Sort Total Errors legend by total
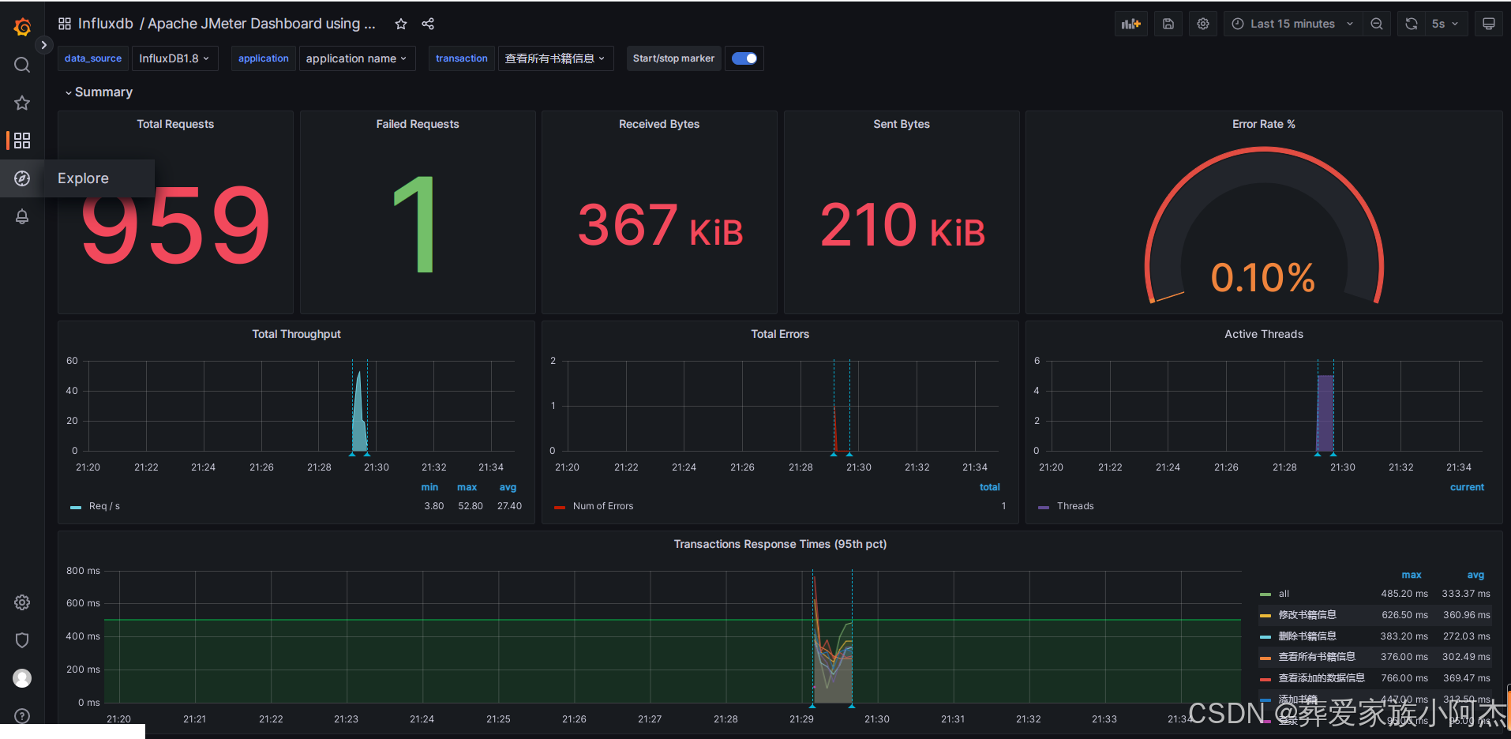The image size is (1511, 739). click(990, 487)
